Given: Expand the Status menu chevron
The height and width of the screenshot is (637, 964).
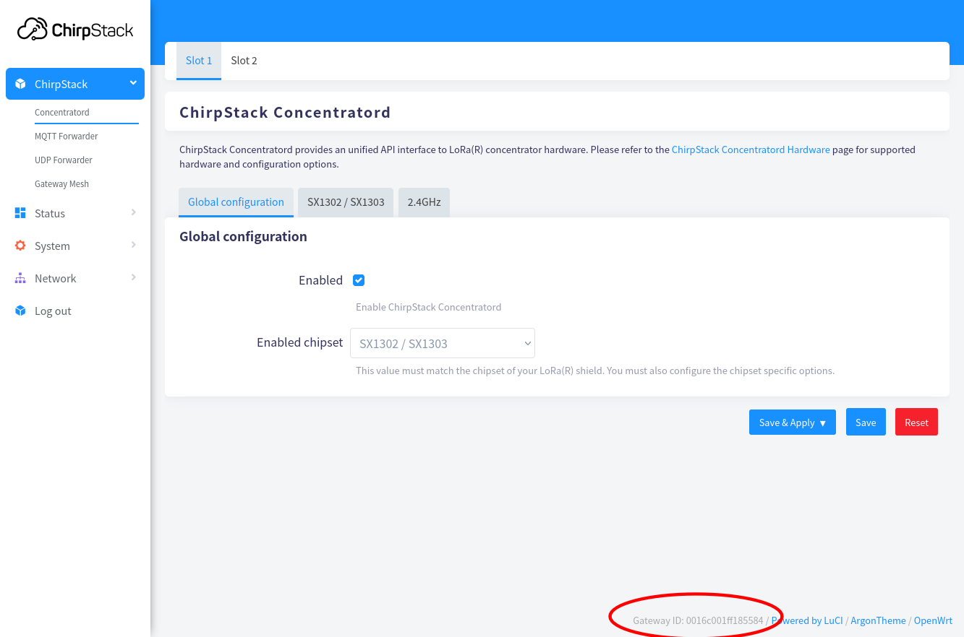Looking at the screenshot, I should [x=133, y=212].
